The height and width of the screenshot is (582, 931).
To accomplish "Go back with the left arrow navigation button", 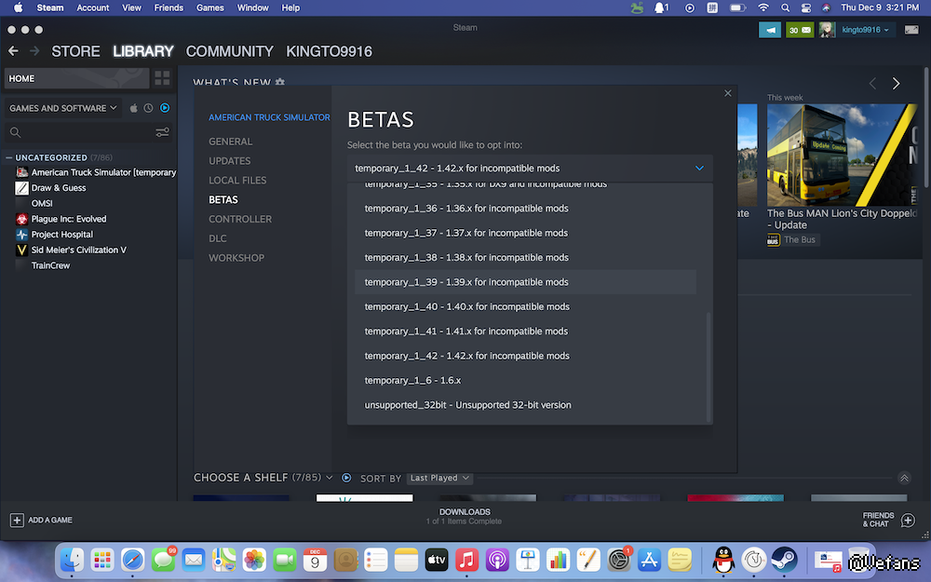I will pyautogui.click(x=13, y=51).
